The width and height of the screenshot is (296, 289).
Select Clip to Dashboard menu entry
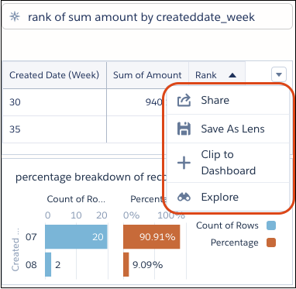228,163
